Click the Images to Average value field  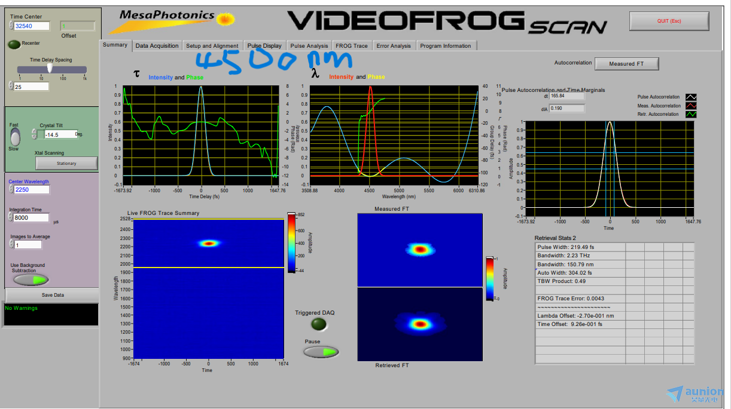tap(28, 244)
